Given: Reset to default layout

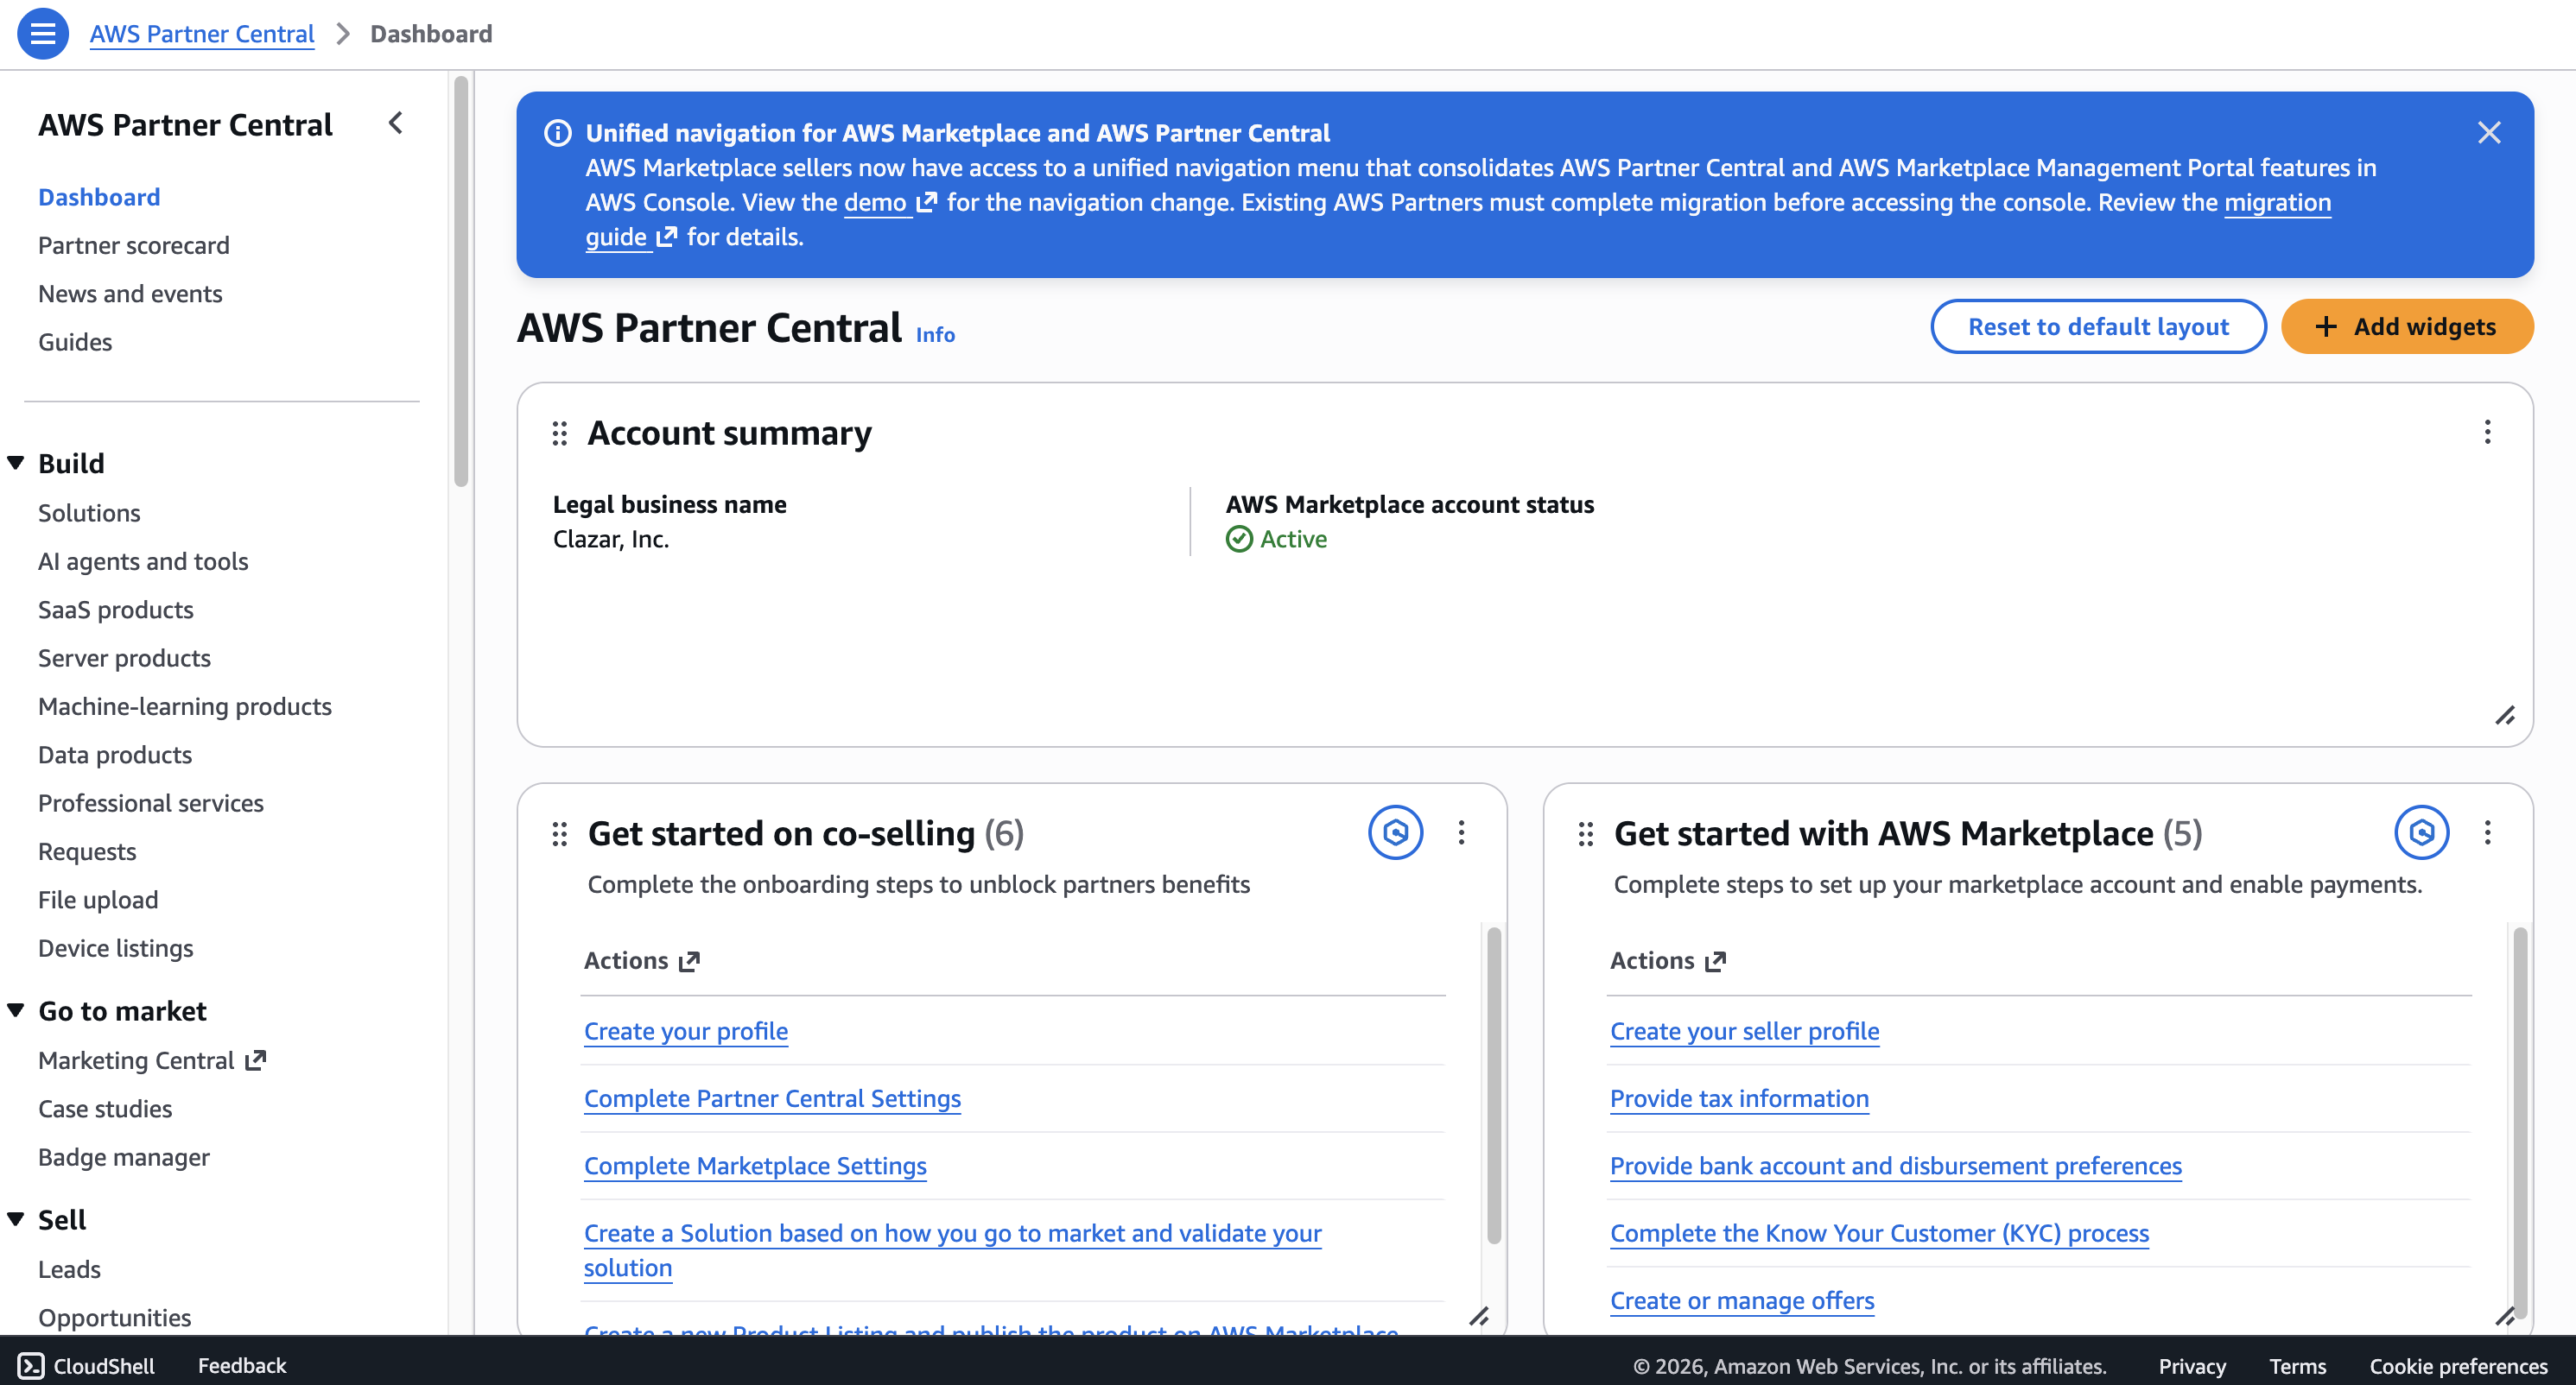Looking at the screenshot, I should click(2098, 326).
